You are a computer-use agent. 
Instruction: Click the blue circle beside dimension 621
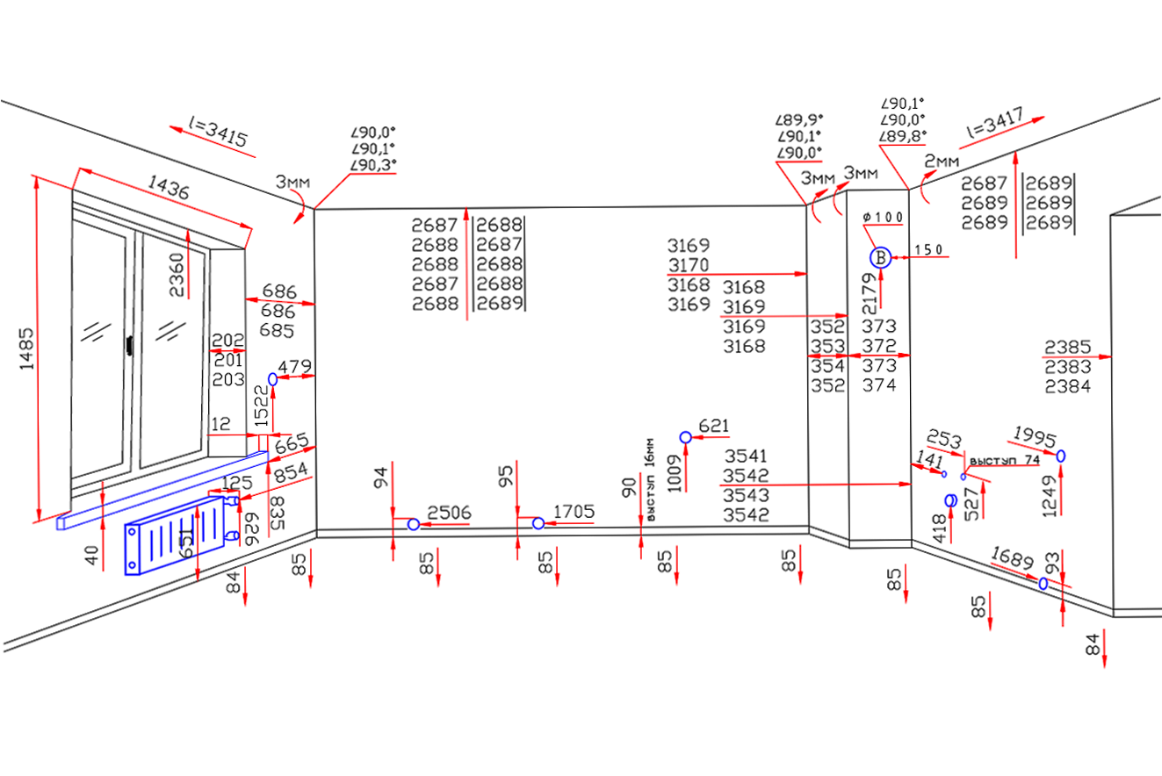pos(685,437)
